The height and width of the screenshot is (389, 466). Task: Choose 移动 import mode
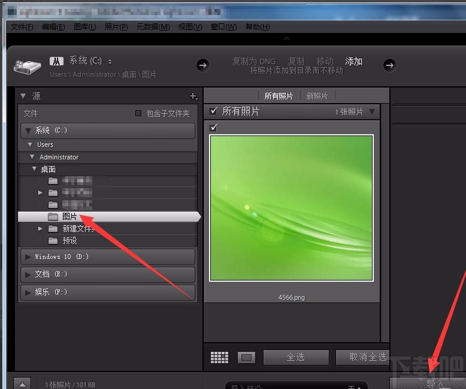click(325, 61)
